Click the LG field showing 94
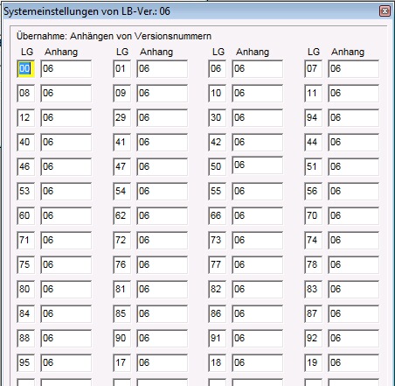 point(313,118)
